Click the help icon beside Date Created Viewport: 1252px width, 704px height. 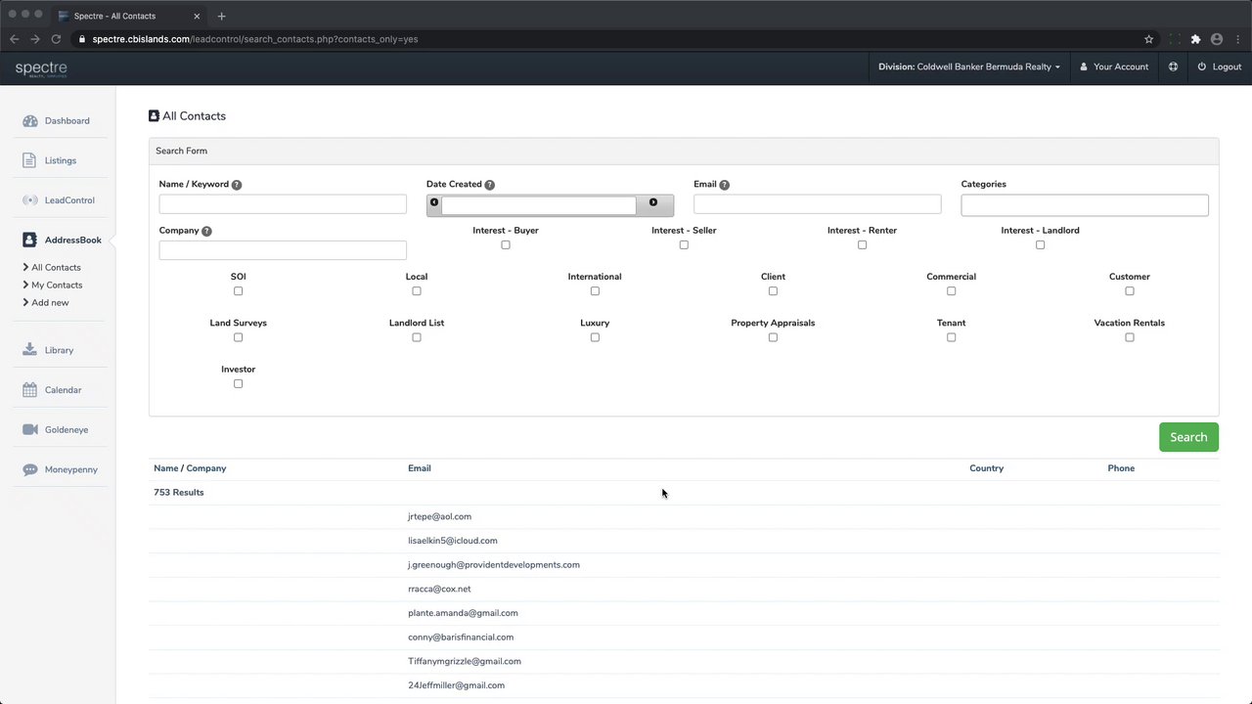tap(489, 185)
